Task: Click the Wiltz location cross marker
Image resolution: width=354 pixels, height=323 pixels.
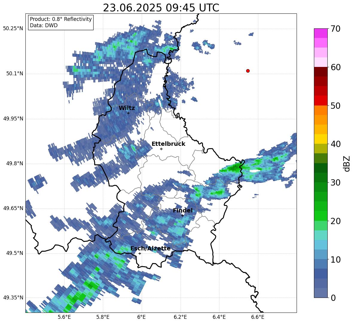Action: tap(128, 113)
